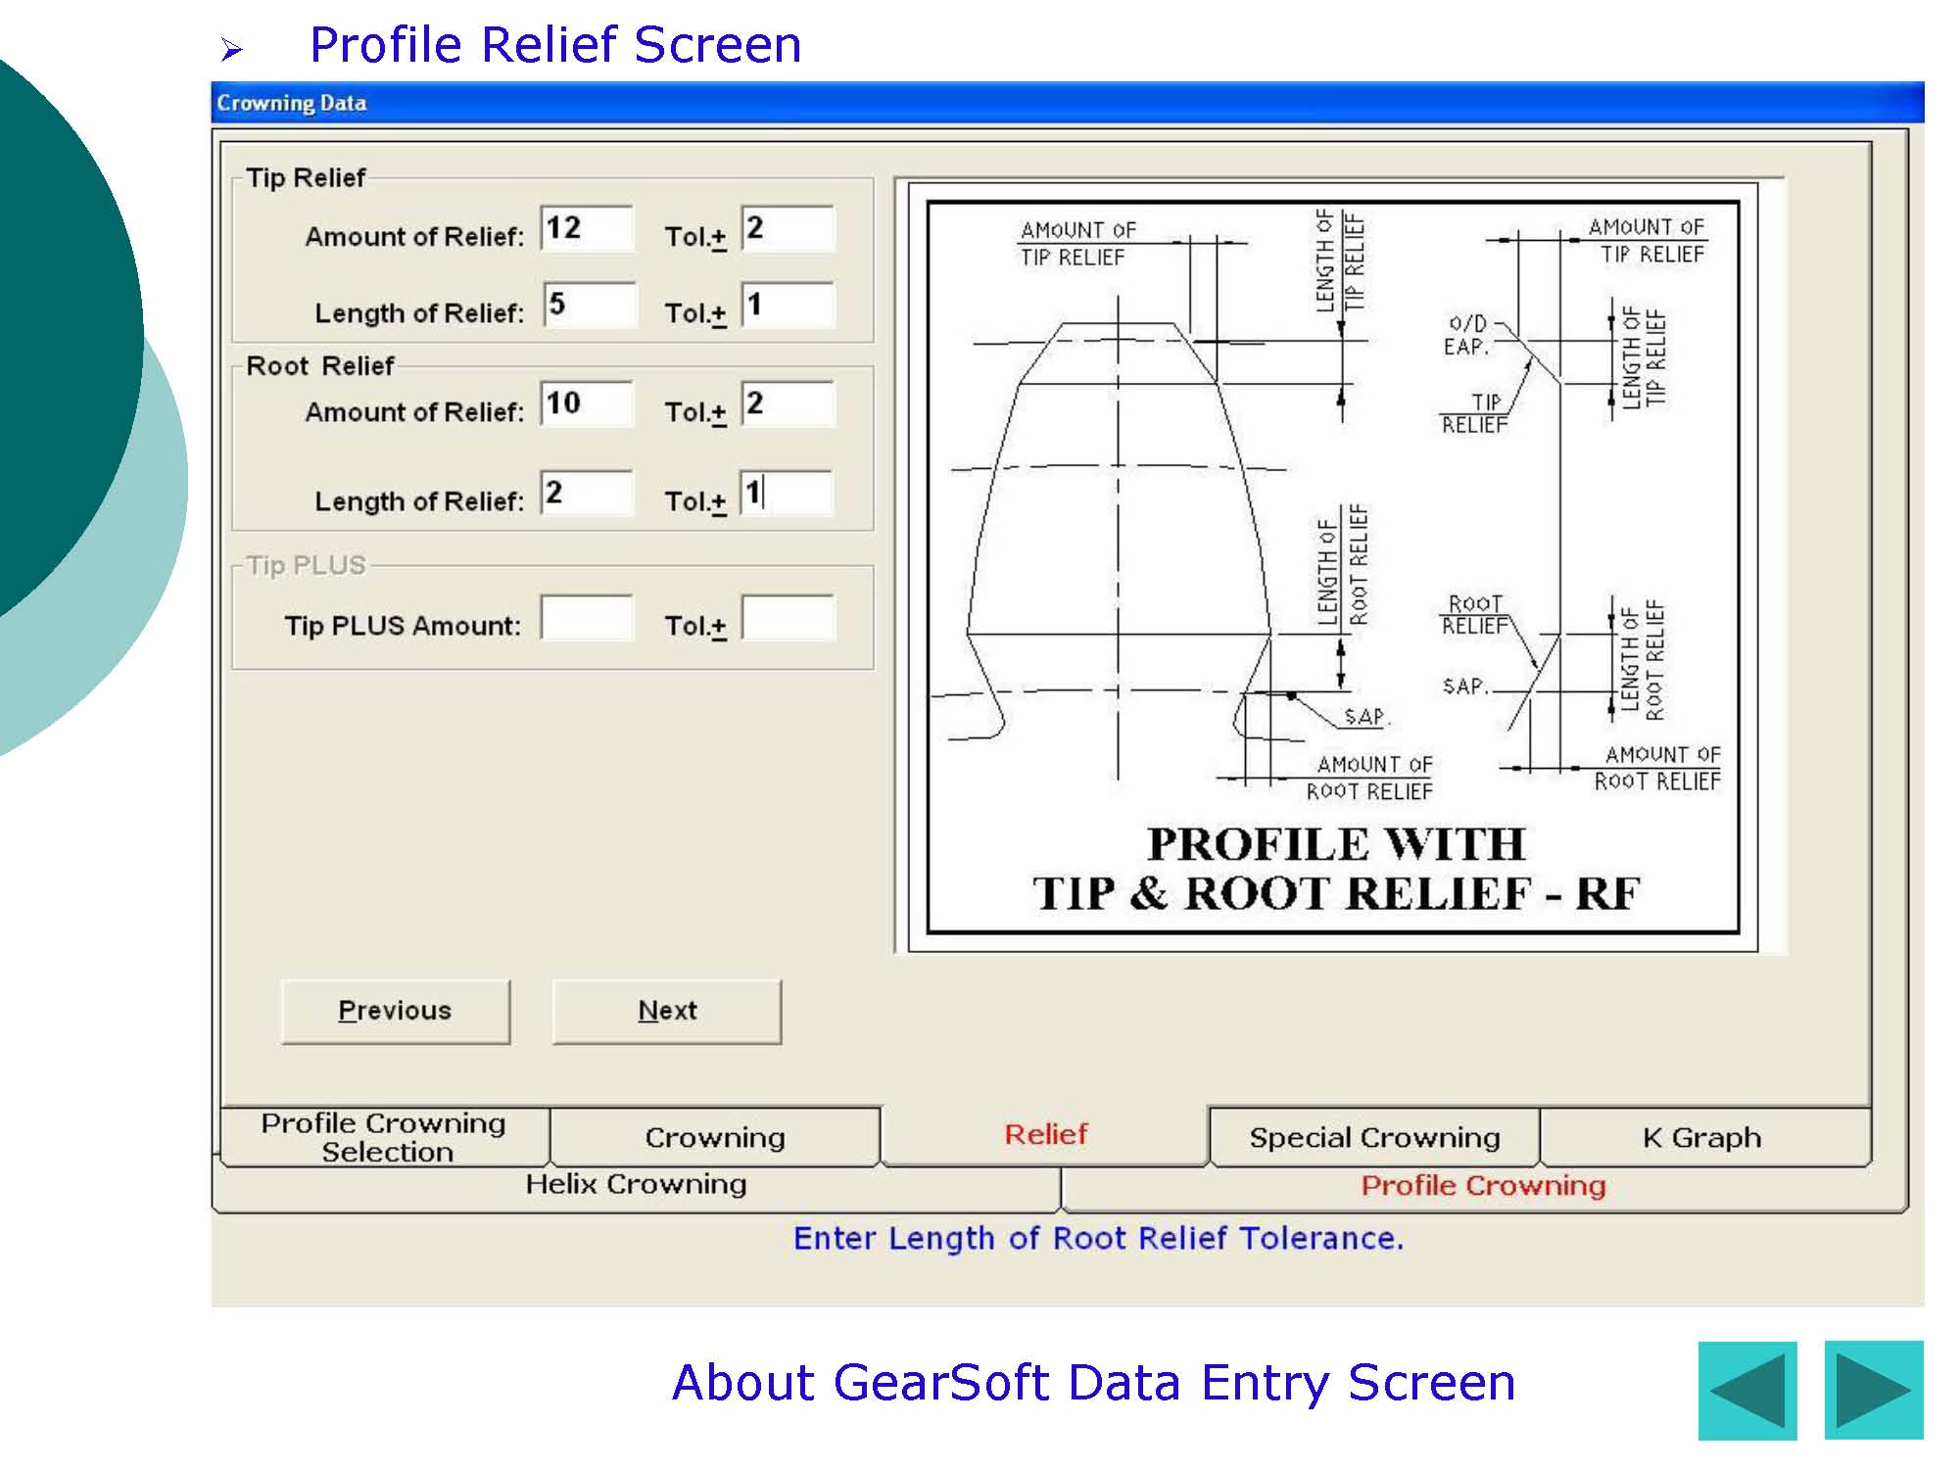
Task: Click the 'Tip Relief' group label
Action: [x=306, y=178]
